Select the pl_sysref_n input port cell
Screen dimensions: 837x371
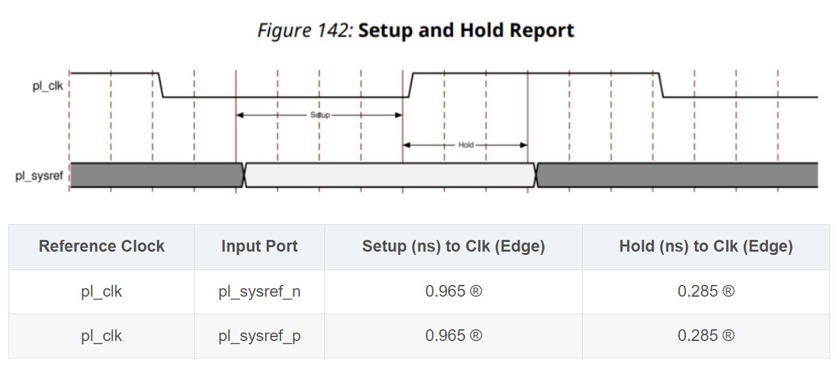[x=259, y=291]
